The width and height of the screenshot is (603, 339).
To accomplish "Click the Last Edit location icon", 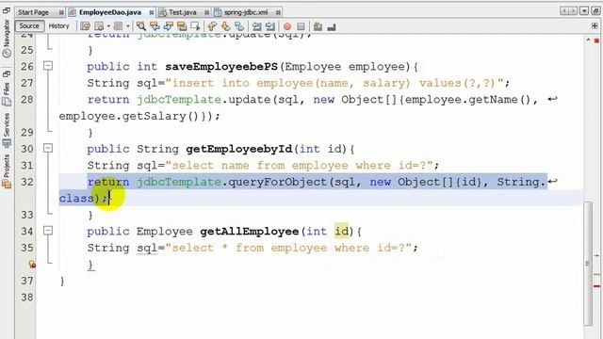I will click(x=86, y=26).
